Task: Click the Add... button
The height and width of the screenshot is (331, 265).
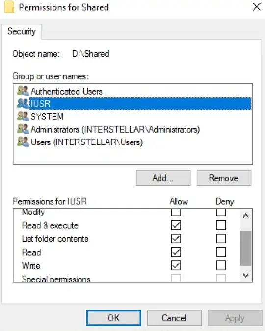Action: (x=163, y=178)
